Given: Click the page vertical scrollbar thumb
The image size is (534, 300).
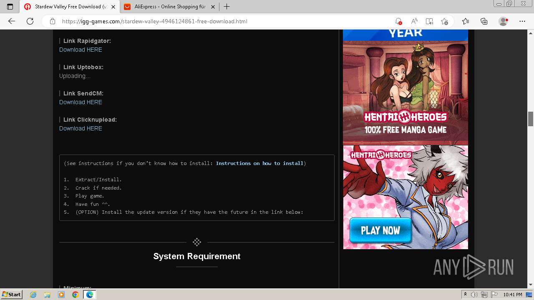Looking at the screenshot, I should click(x=531, y=119).
